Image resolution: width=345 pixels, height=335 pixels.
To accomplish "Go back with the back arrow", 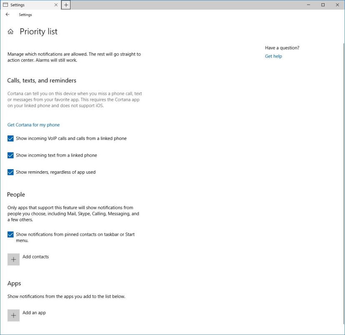I will tap(8, 15).
